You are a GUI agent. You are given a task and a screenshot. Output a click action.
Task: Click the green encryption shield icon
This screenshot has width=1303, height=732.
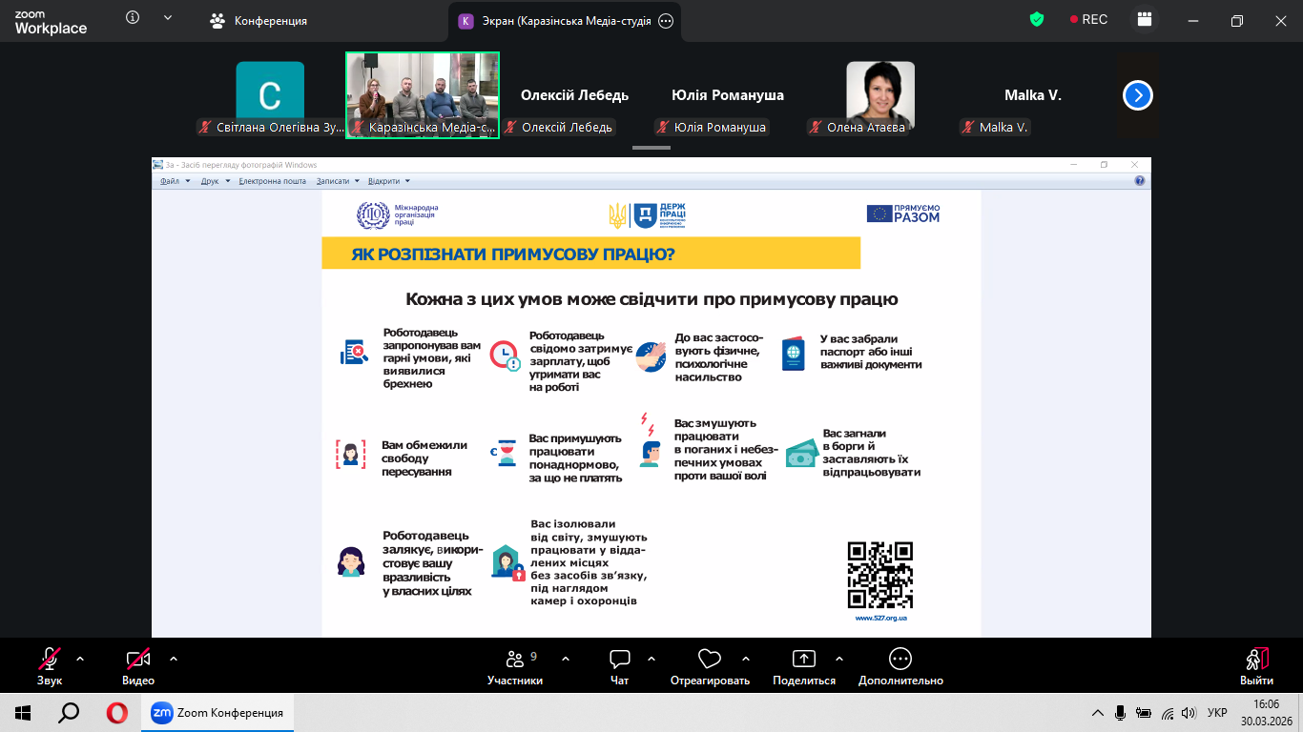pos(1037,19)
